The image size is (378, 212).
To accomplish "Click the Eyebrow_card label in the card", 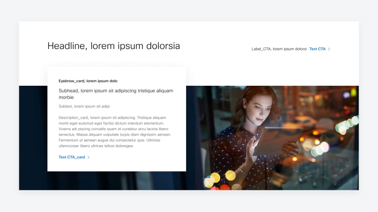I will coord(88,81).
